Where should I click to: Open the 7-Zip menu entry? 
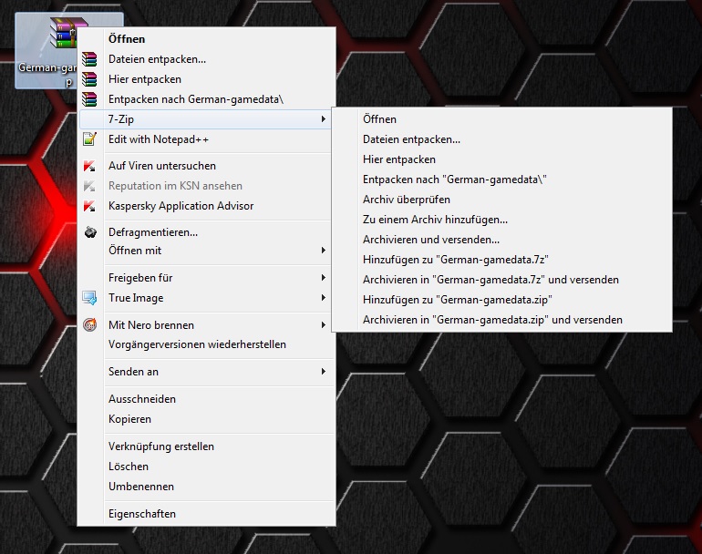coord(205,119)
